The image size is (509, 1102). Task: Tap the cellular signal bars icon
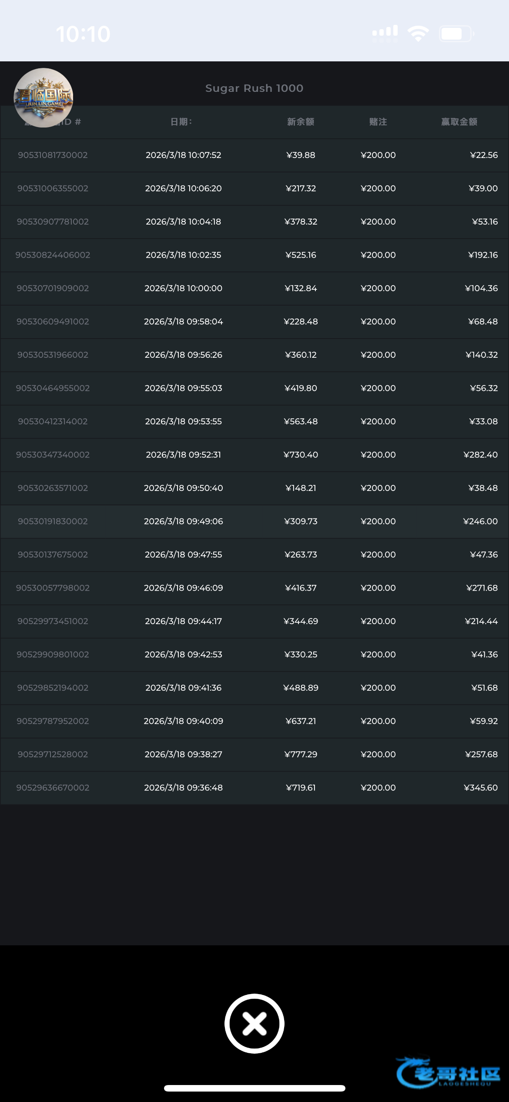pyautogui.click(x=385, y=32)
